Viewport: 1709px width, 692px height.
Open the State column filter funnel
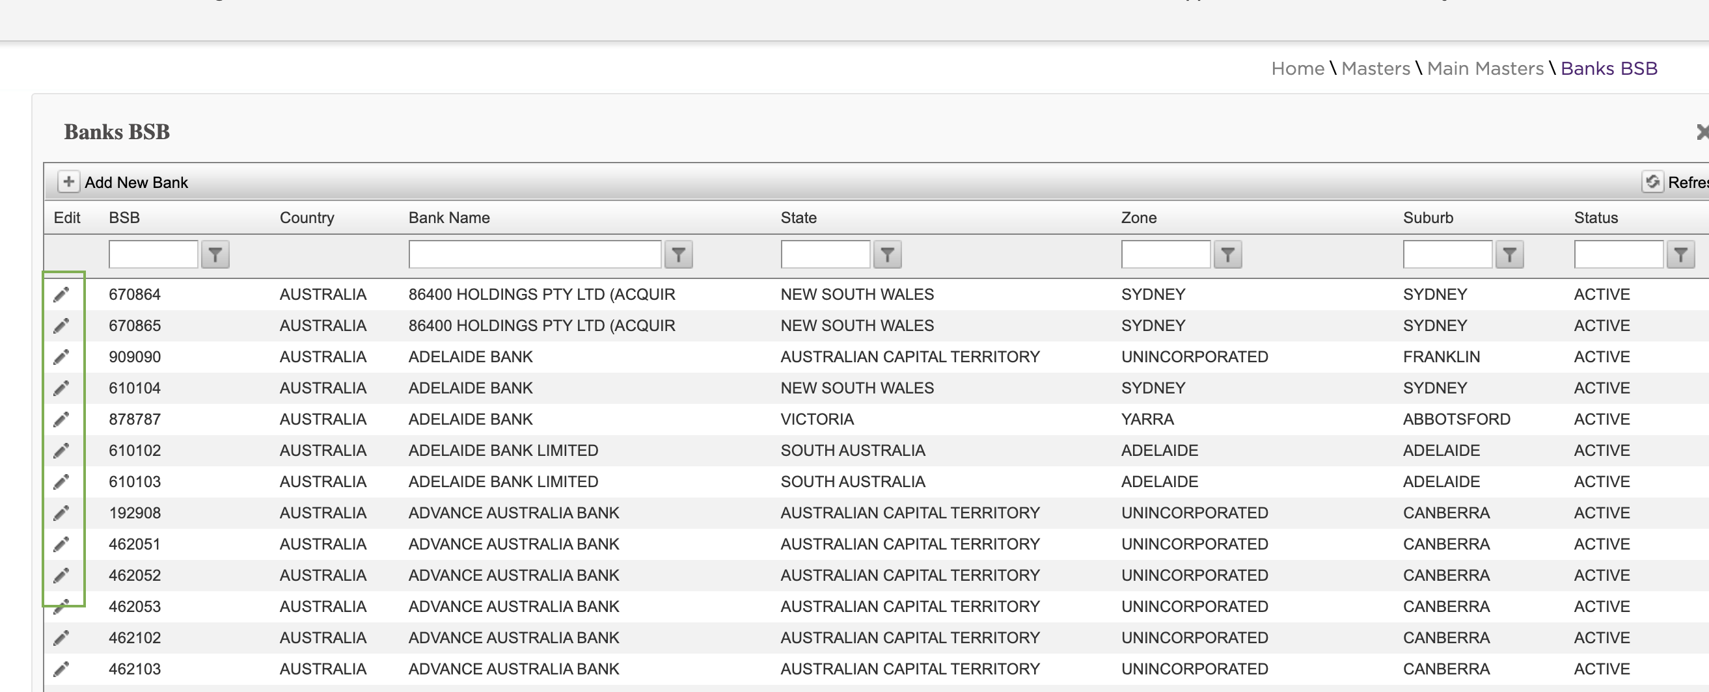tap(887, 254)
